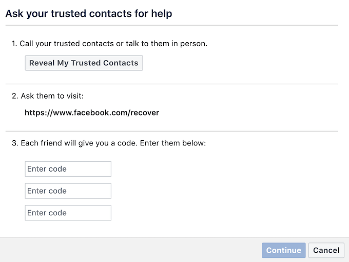Focus the first Enter code field

(x=68, y=169)
